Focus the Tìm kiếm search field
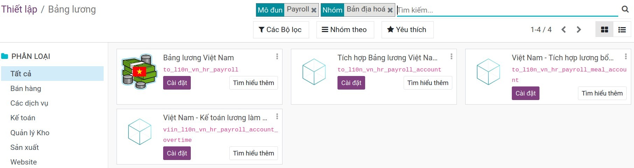This screenshot has width=634, height=168. 508,10
